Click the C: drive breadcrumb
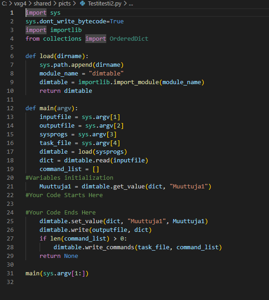The width and height of the screenshot is (269, 300). pyautogui.click(x=4, y=4)
